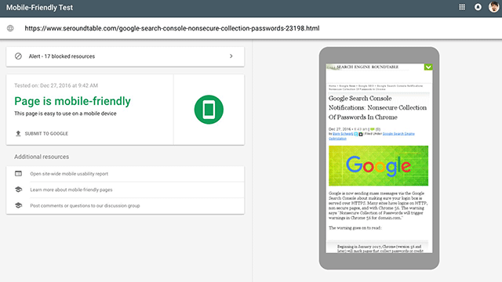The image size is (502, 282).
Task: Click author name link in phone preview
Action: [x=343, y=134]
